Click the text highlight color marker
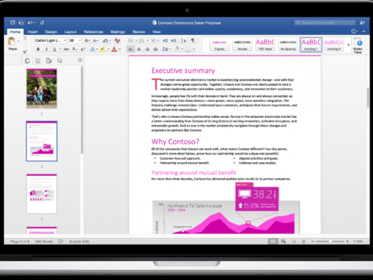 [103, 49]
